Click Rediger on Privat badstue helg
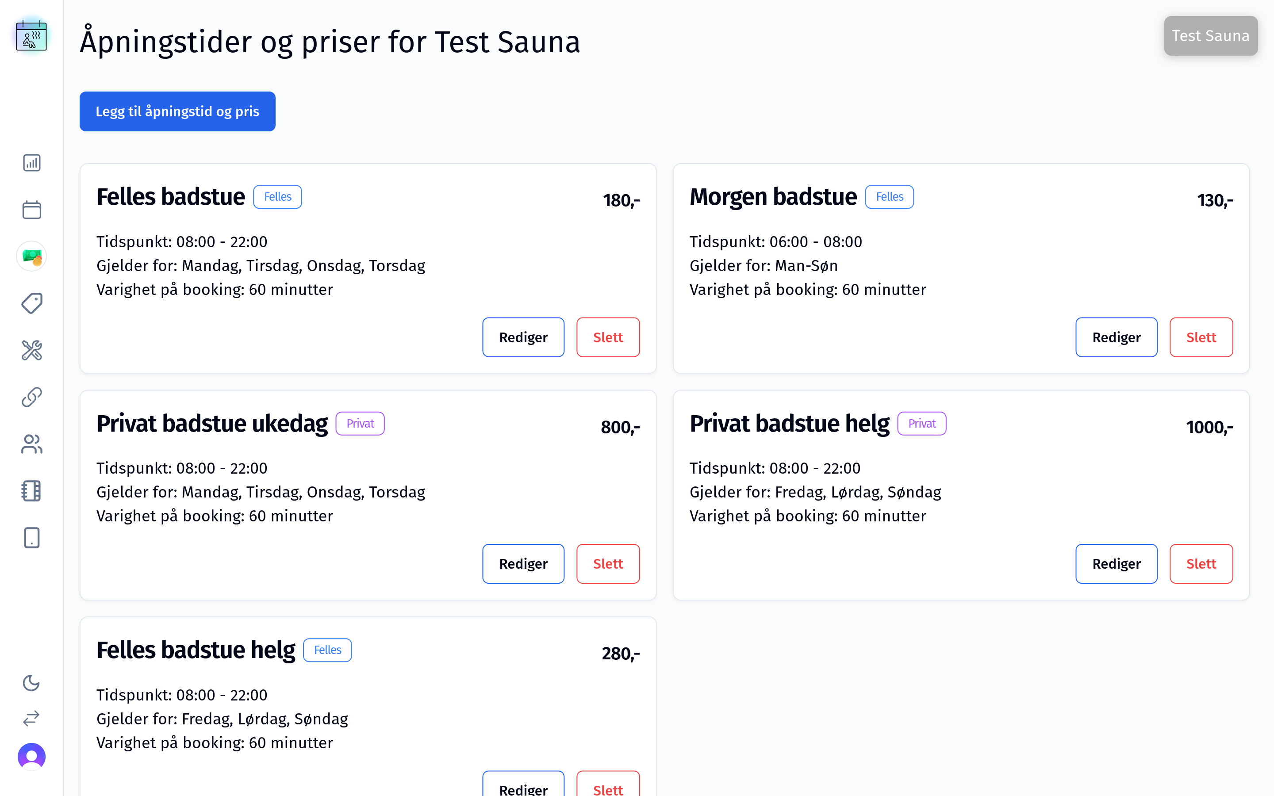 tap(1116, 563)
